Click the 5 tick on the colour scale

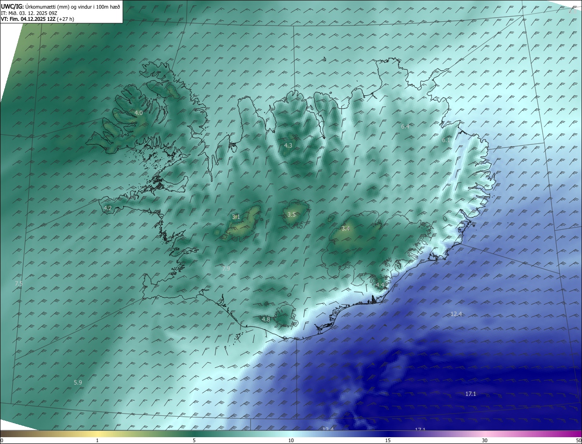click(x=194, y=440)
